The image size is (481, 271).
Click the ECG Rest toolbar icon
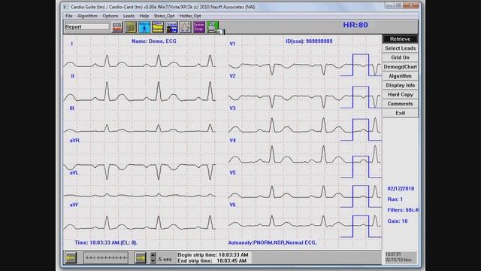tap(117, 27)
